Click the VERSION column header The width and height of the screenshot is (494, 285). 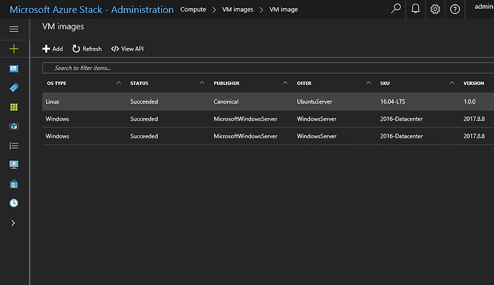click(x=473, y=84)
